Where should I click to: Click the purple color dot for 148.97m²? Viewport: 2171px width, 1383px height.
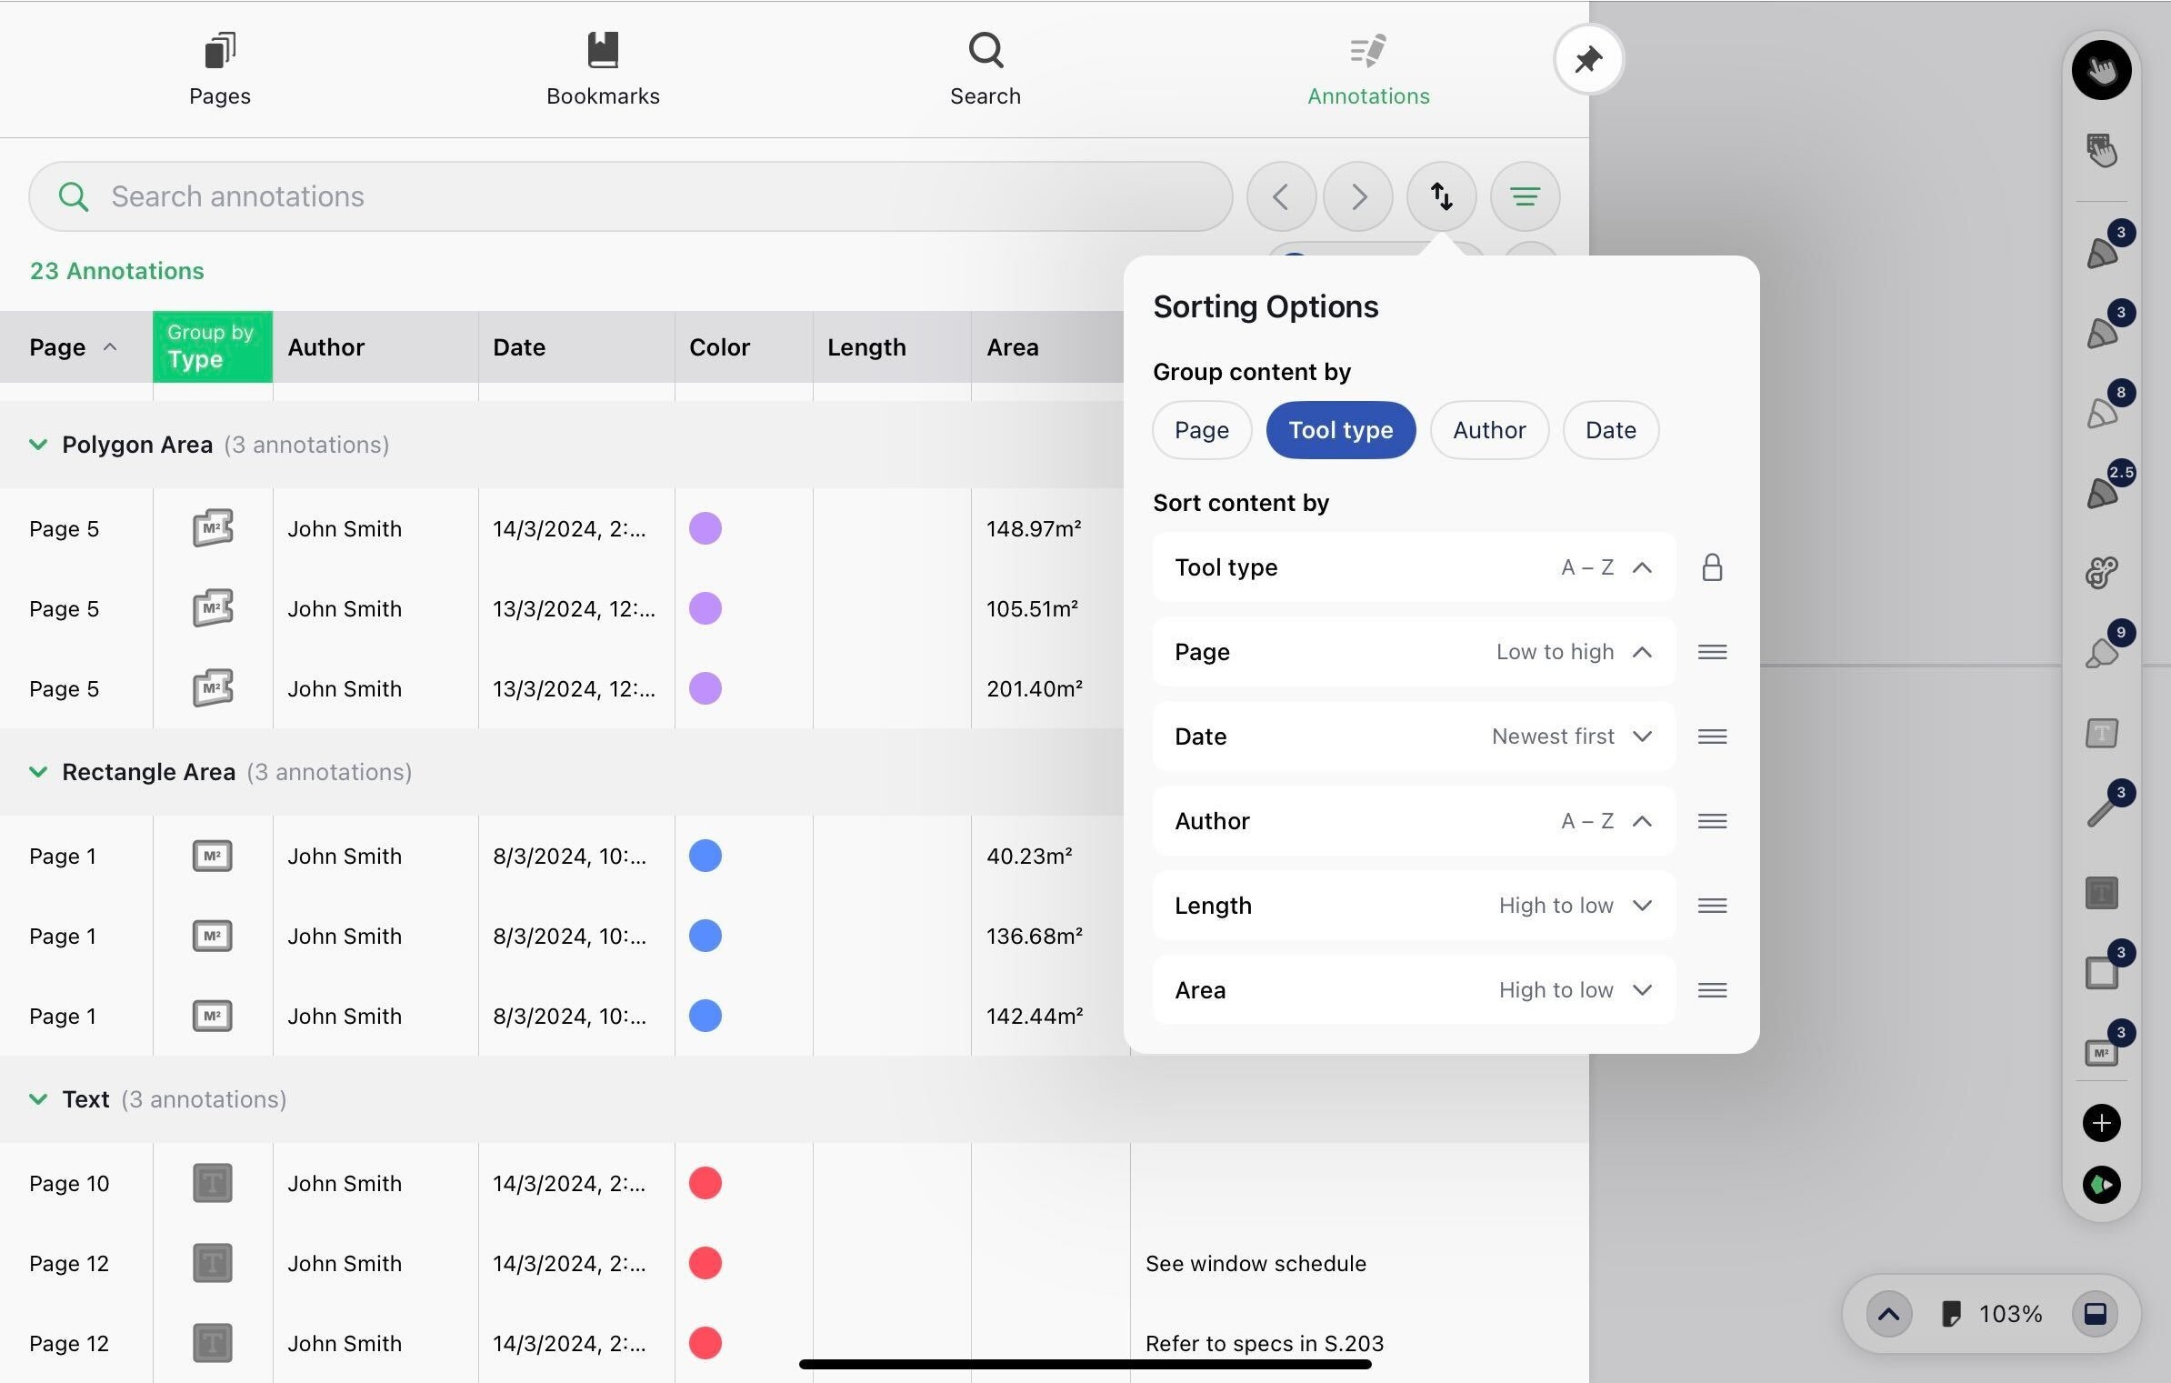705,528
